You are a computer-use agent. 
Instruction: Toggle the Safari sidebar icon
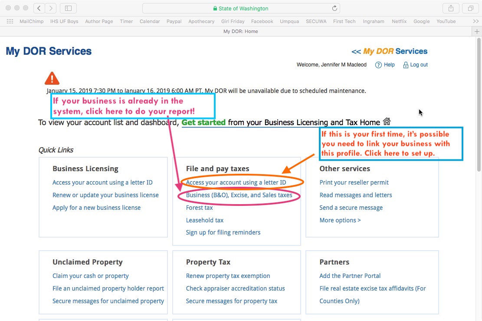[x=68, y=8]
